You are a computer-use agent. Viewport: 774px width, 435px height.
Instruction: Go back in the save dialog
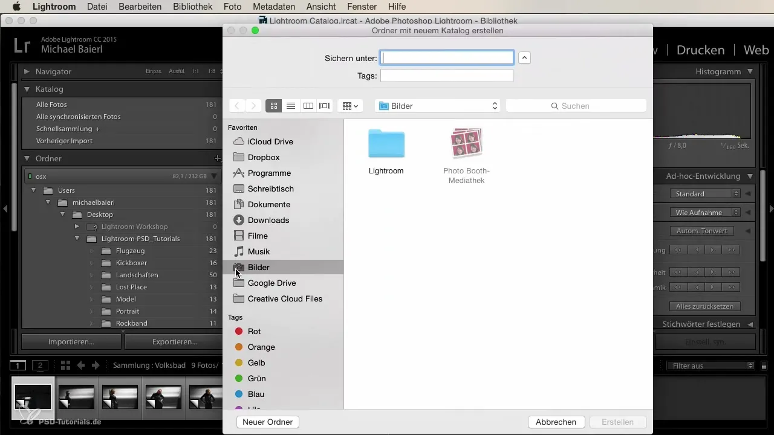pyautogui.click(x=237, y=106)
